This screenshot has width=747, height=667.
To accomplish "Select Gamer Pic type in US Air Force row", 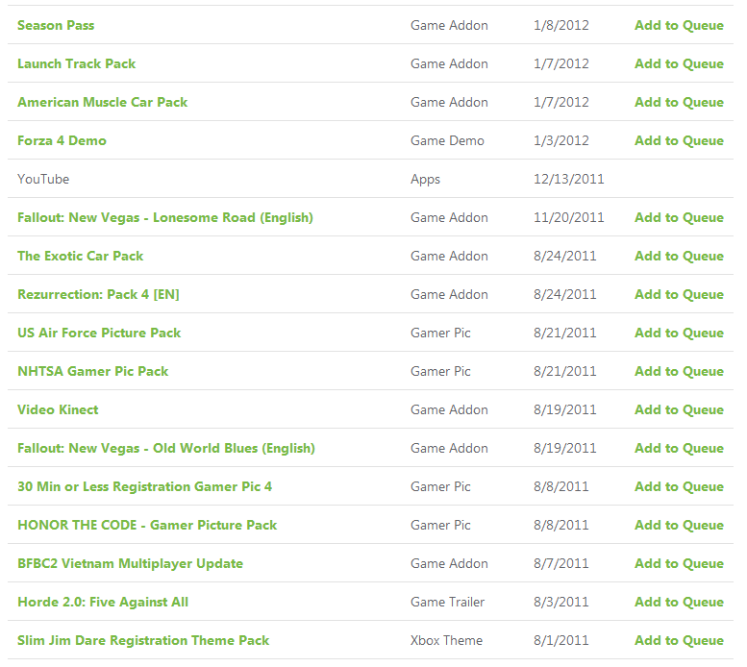I will coord(440,333).
